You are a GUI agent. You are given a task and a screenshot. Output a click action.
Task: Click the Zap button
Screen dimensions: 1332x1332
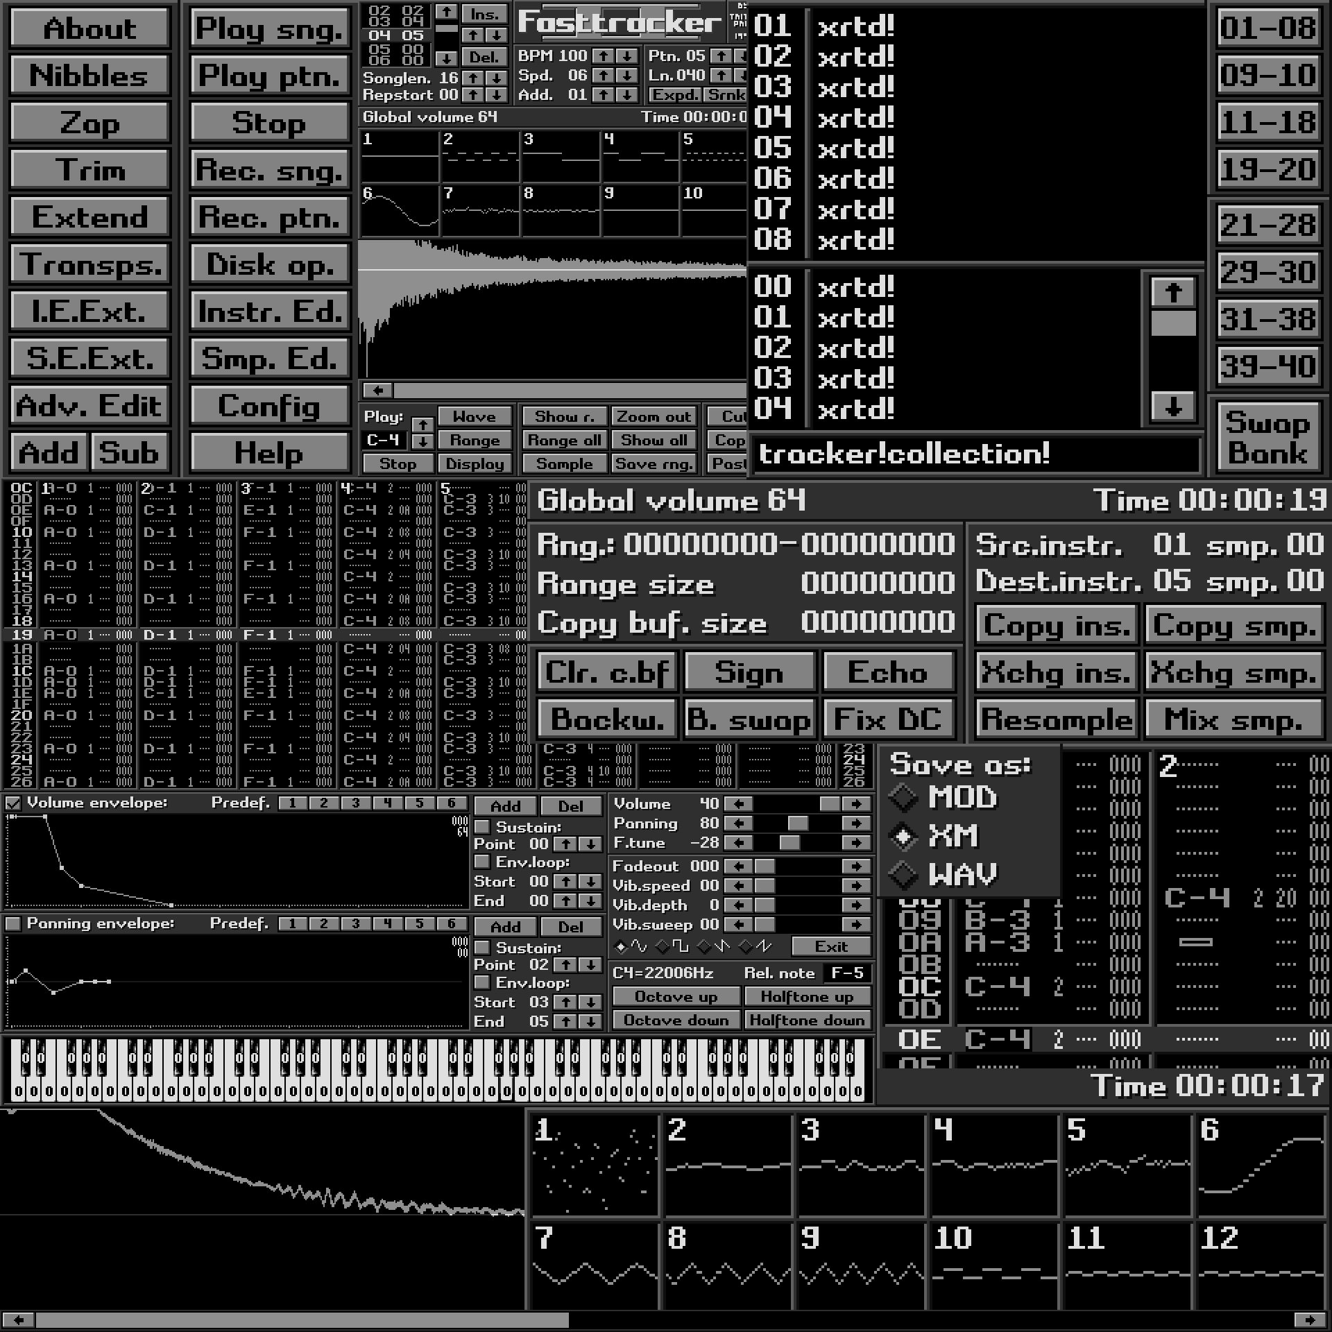pos(89,123)
